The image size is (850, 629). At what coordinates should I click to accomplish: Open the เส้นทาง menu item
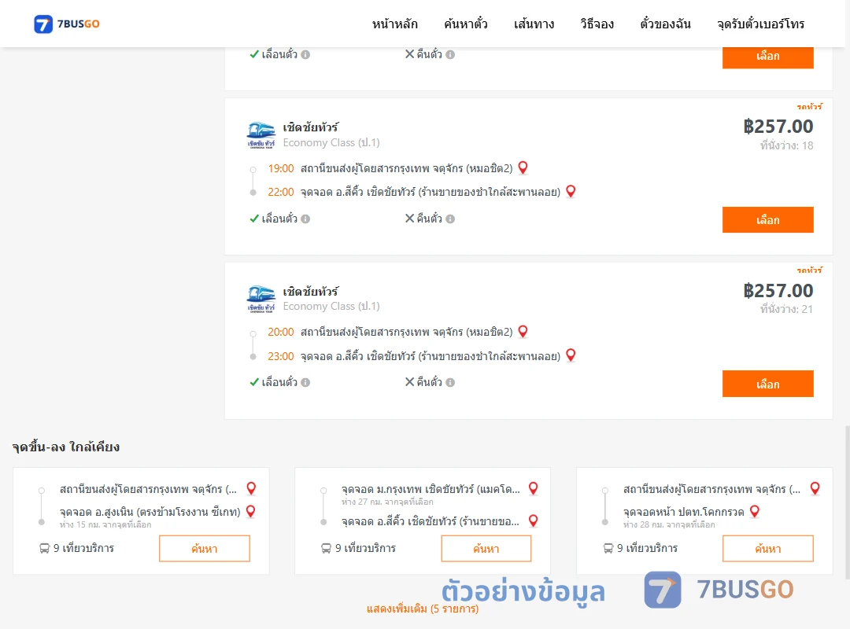pos(534,24)
